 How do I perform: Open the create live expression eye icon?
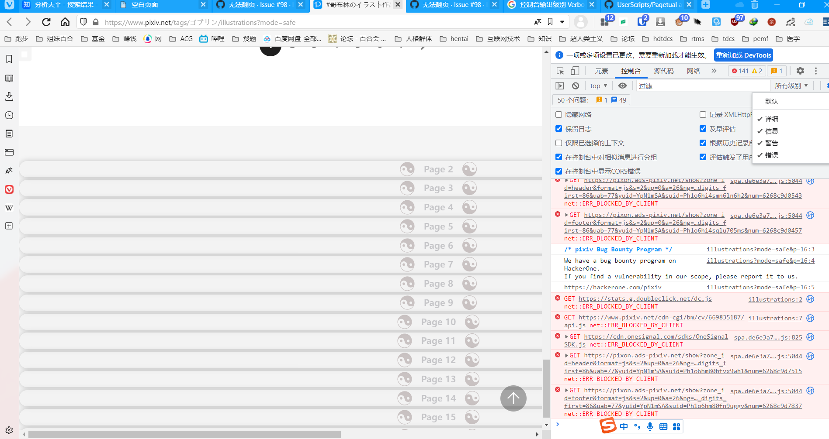click(x=622, y=86)
